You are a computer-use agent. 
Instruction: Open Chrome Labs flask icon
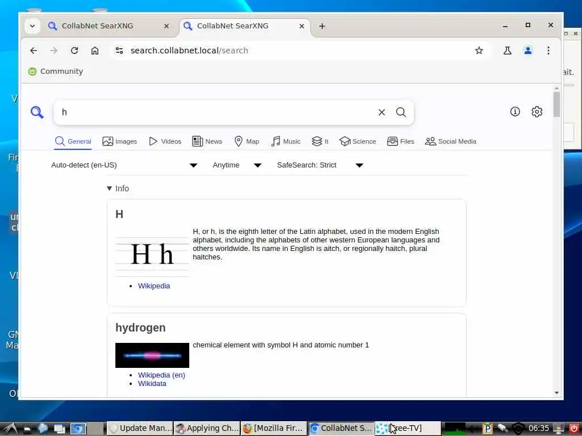pos(508,51)
